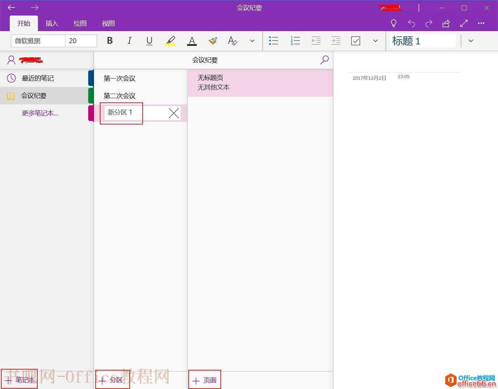The height and width of the screenshot is (389, 498).
Task: Click the lightbulb Tell Me icon
Action: [x=394, y=23]
